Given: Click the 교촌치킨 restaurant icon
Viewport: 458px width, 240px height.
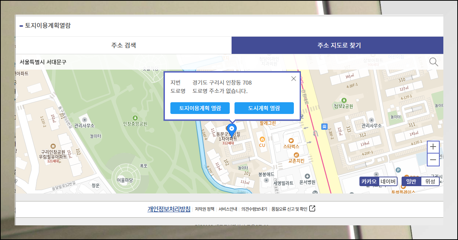Looking at the screenshot, I should click(x=296, y=155).
